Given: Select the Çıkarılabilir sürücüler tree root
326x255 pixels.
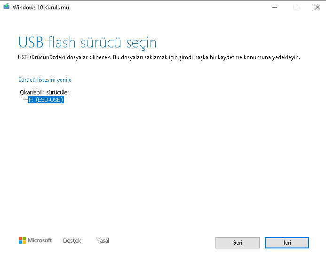Looking at the screenshot, I should pyautogui.click(x=45, y=92).
